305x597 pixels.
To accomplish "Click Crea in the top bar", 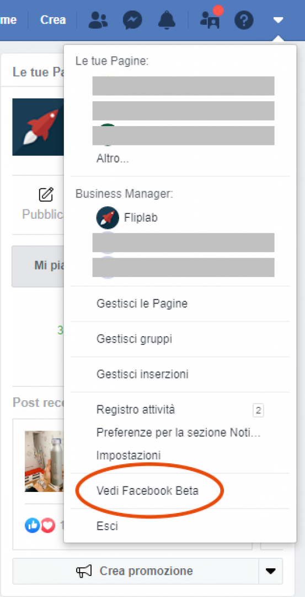I will click(x=53, y=20).
